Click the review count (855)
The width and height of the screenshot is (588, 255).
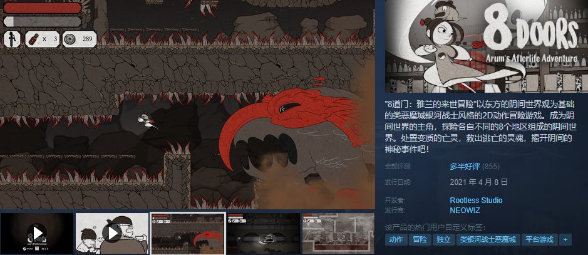tap(490, 167)
